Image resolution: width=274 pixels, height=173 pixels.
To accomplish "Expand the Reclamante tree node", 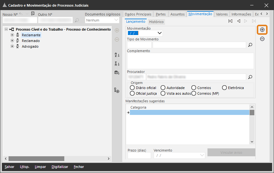I will [x=12, y=35].
